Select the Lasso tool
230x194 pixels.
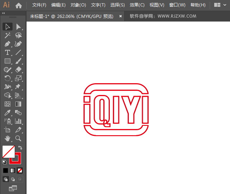pyautogui.click(x=19, y=36)
